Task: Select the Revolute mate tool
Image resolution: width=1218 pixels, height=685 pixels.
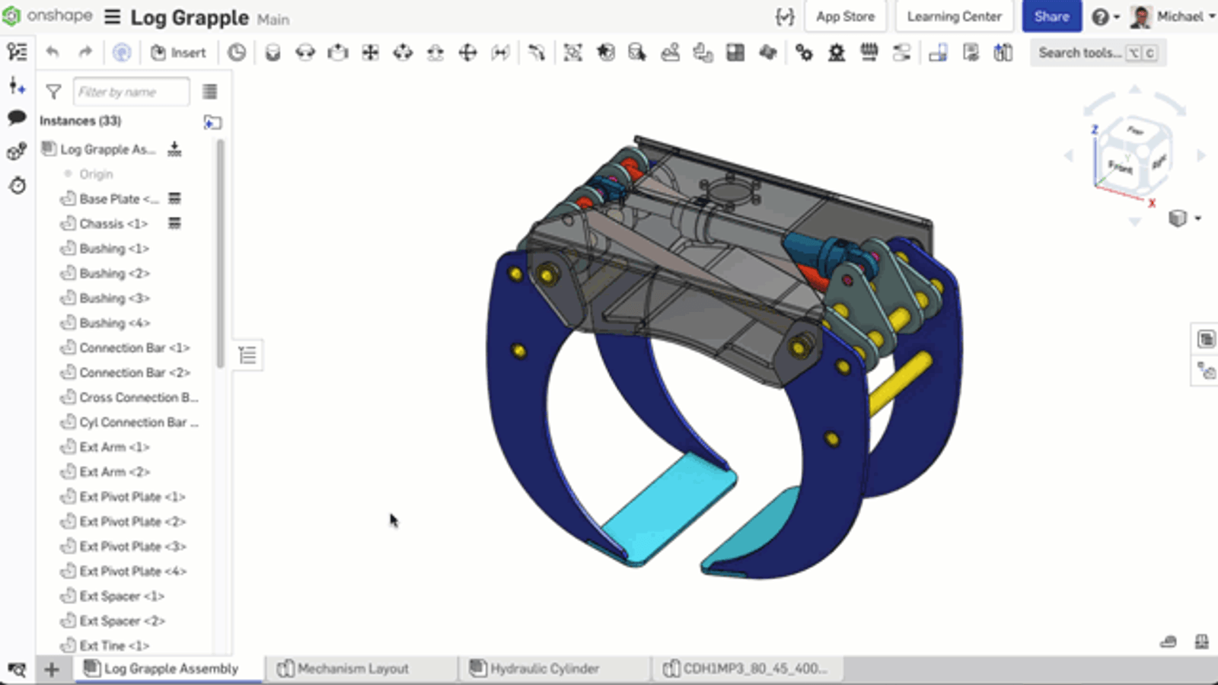Action: [305, 53]
